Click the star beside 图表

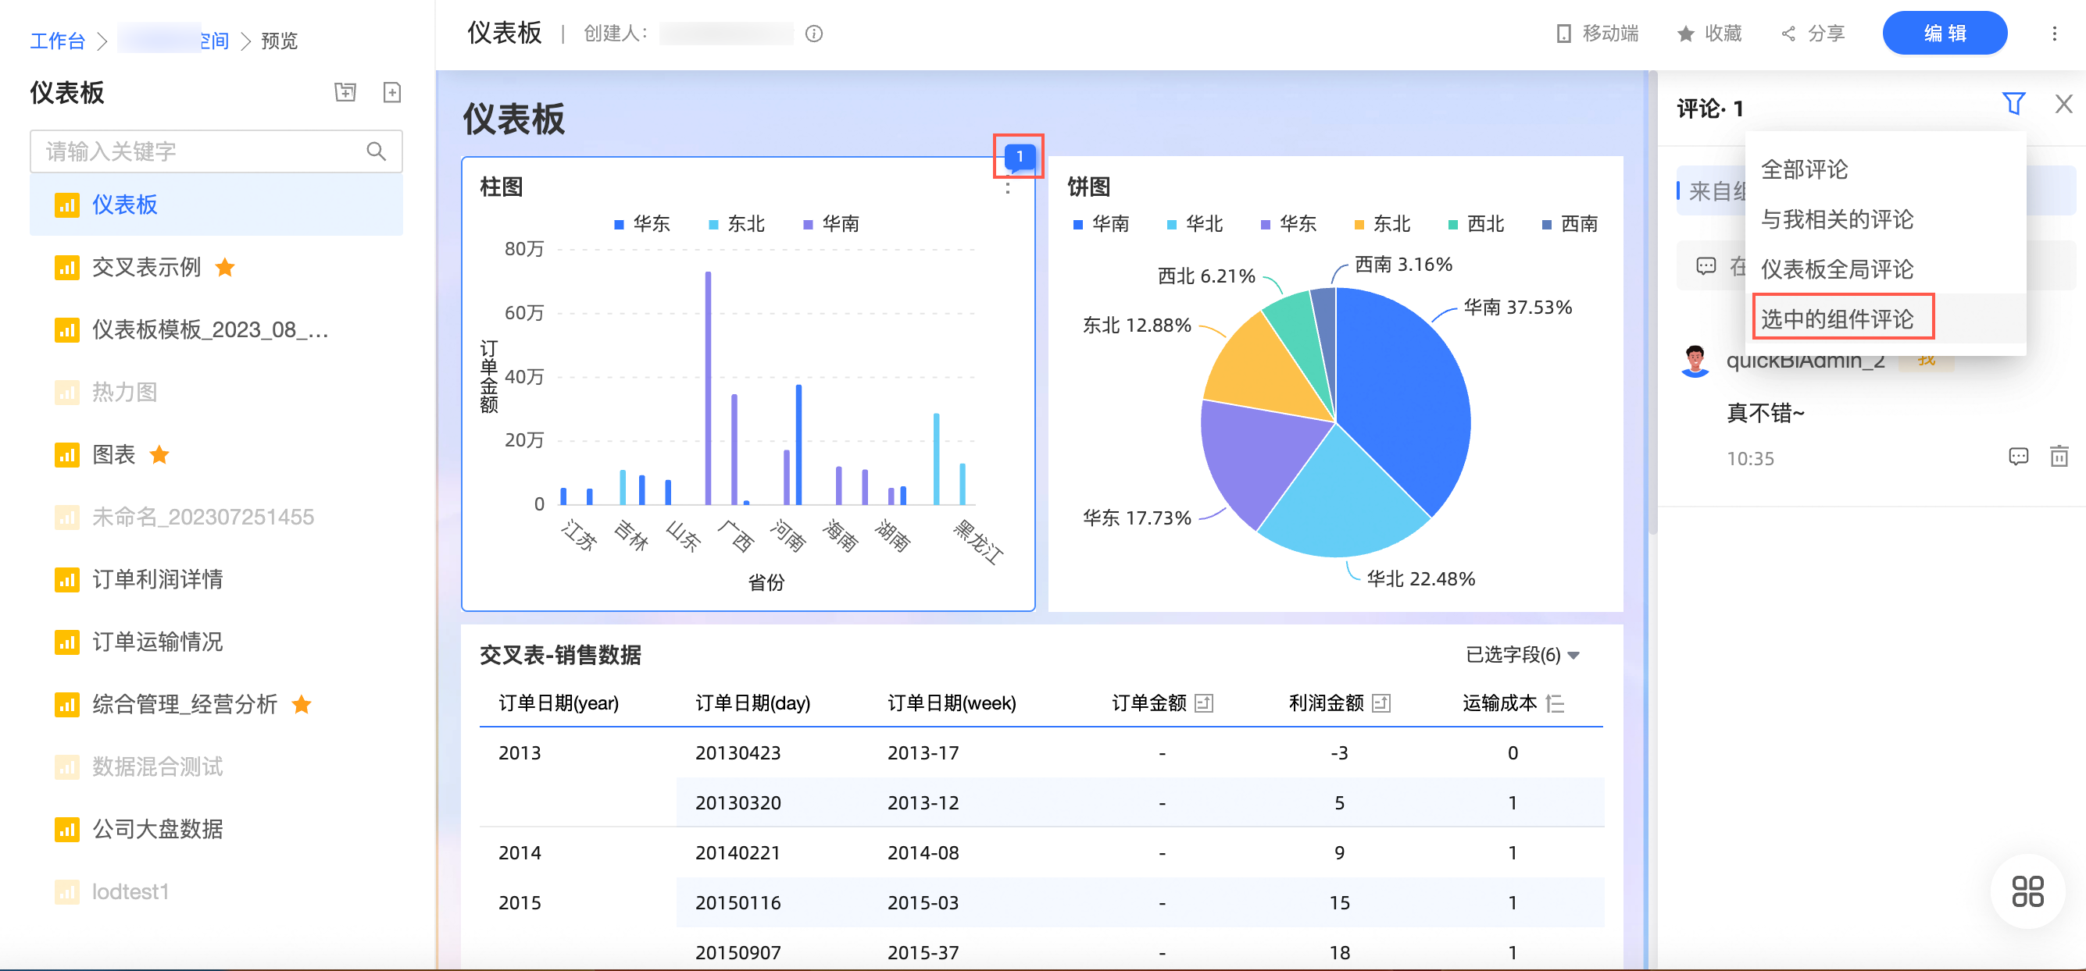[159, 454]
